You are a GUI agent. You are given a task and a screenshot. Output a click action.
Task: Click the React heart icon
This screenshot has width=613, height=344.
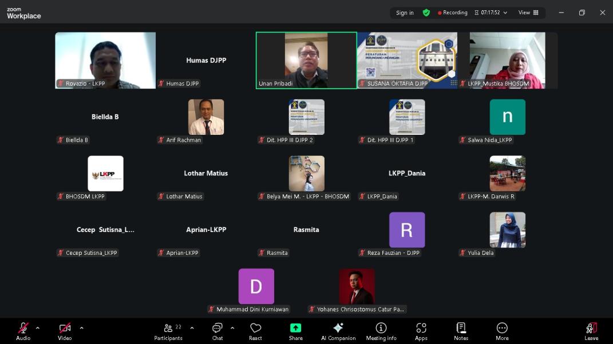pos(255,328)
